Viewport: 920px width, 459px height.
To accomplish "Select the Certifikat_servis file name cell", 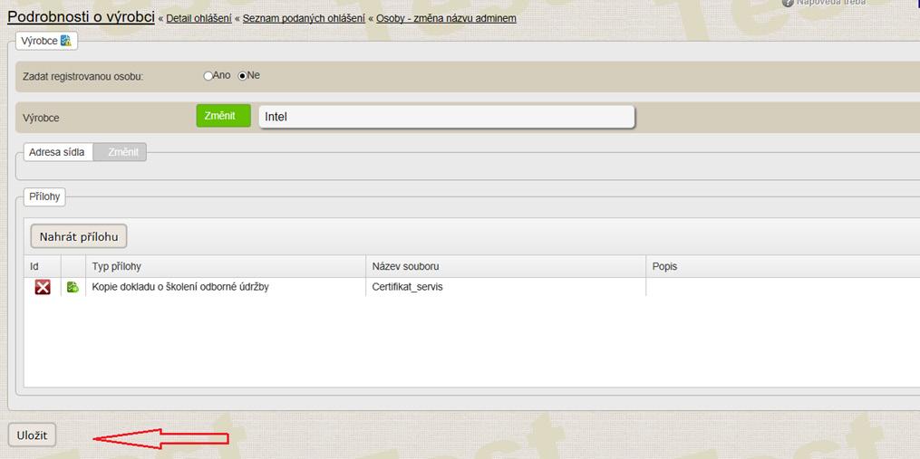I will (x=507, y=287).
